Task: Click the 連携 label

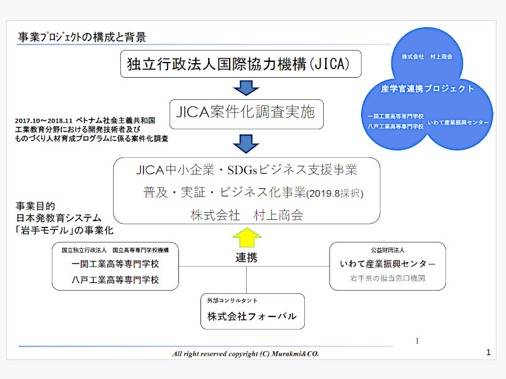Action: [246, 258]
